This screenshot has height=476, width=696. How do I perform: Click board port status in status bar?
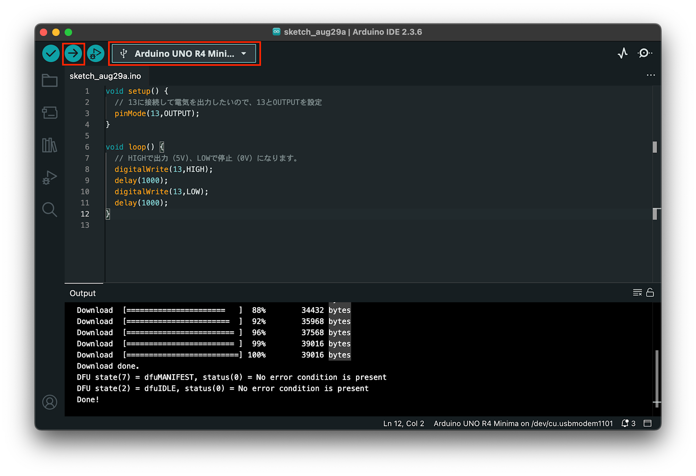(523, 423)
